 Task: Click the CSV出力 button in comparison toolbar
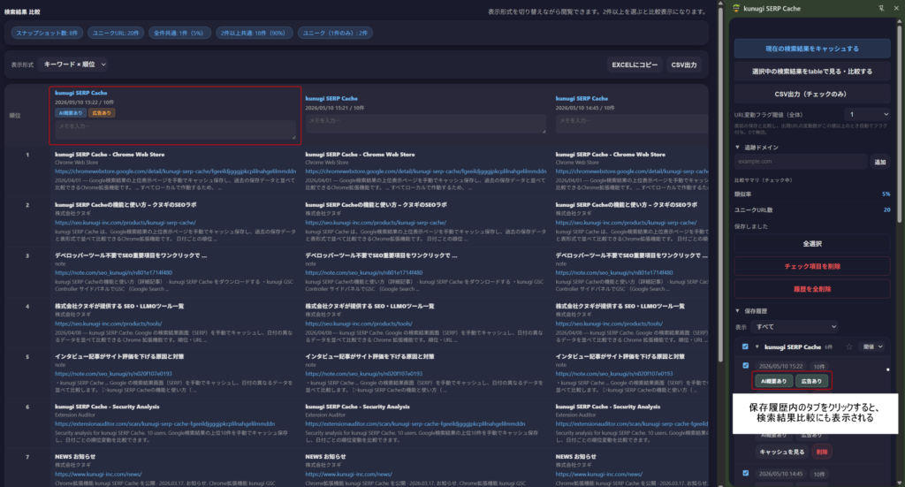[x=684, y=65]
